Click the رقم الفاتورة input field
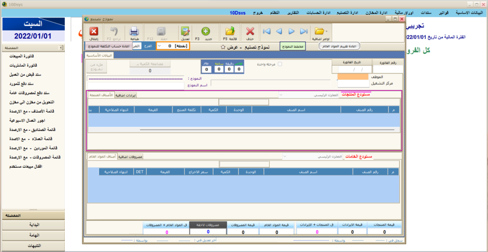Screen dimensions: 488x252 [388, 69]
